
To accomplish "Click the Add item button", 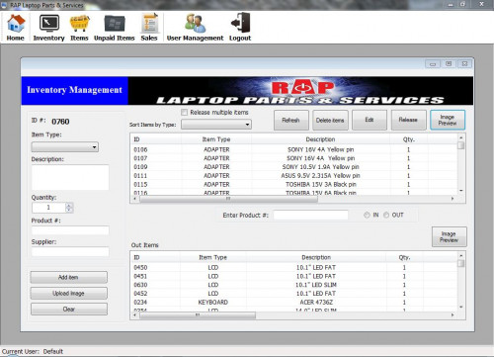I will point(69,277).
